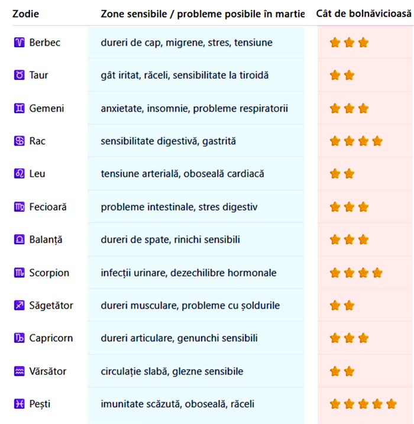
Task: Click the Scorpio symbol icon beside Scorpion
Action: tap(19, 273)
